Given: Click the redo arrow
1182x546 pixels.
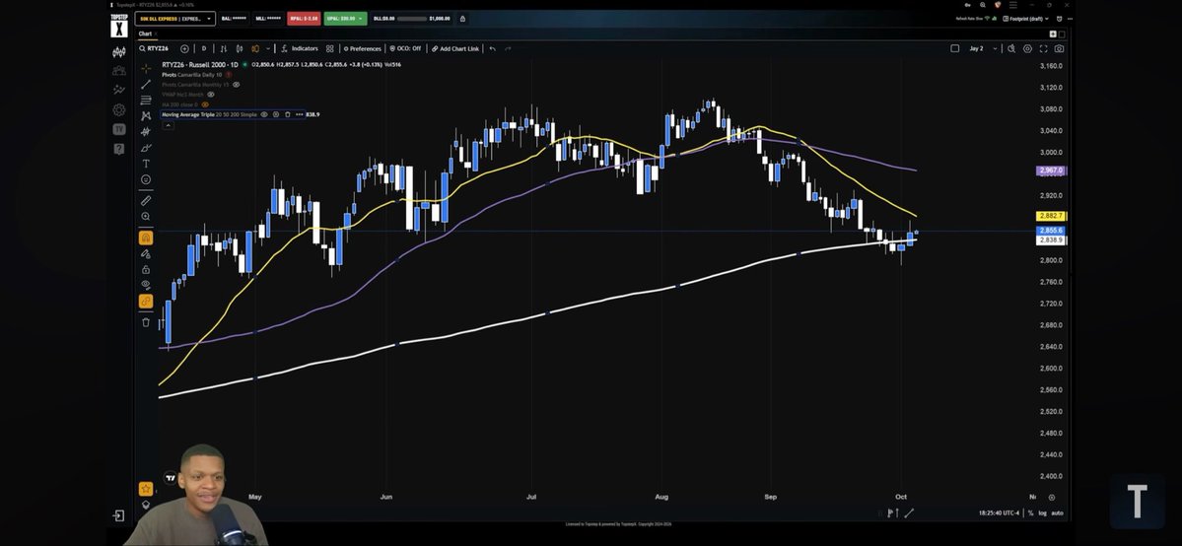Looking at the screenshot, I should 508,49.
